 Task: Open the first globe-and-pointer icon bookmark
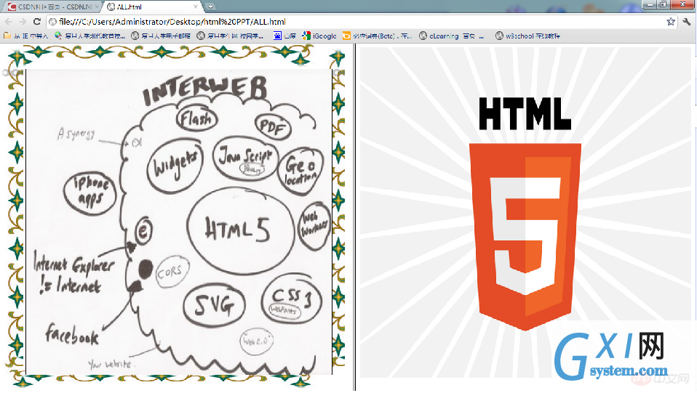pos(90,36)
